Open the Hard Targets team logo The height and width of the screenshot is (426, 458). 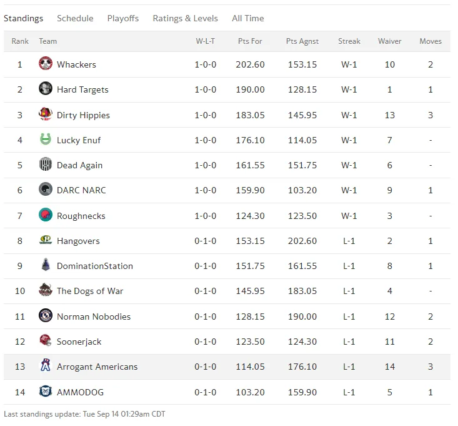tap(46, 89)
